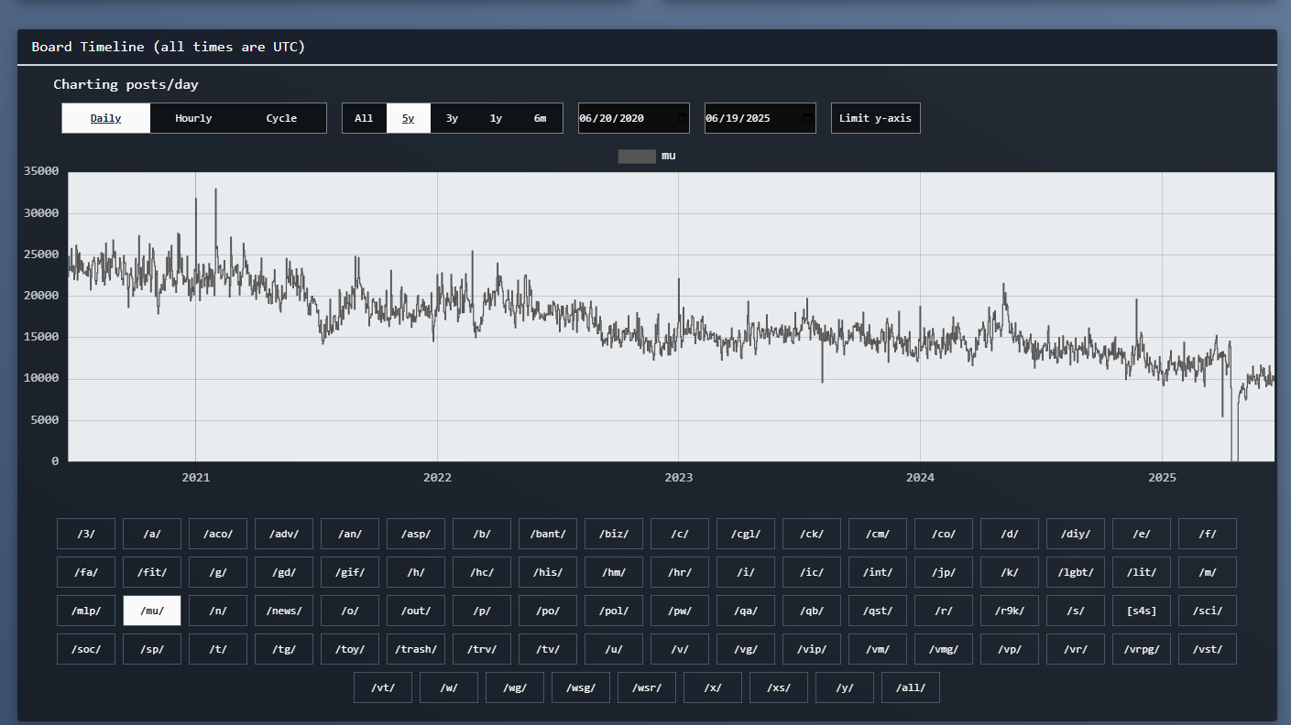This screenshot has width=1291, height=725.
Task: Select the /soc/ board
Action: pos(86,649)
